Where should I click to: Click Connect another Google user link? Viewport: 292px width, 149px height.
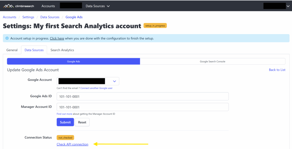[96, 88]
